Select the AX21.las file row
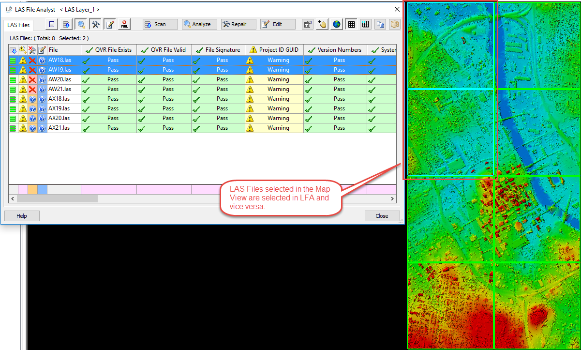The width and height of the screenshot is (581, 350). click(202, 128)
